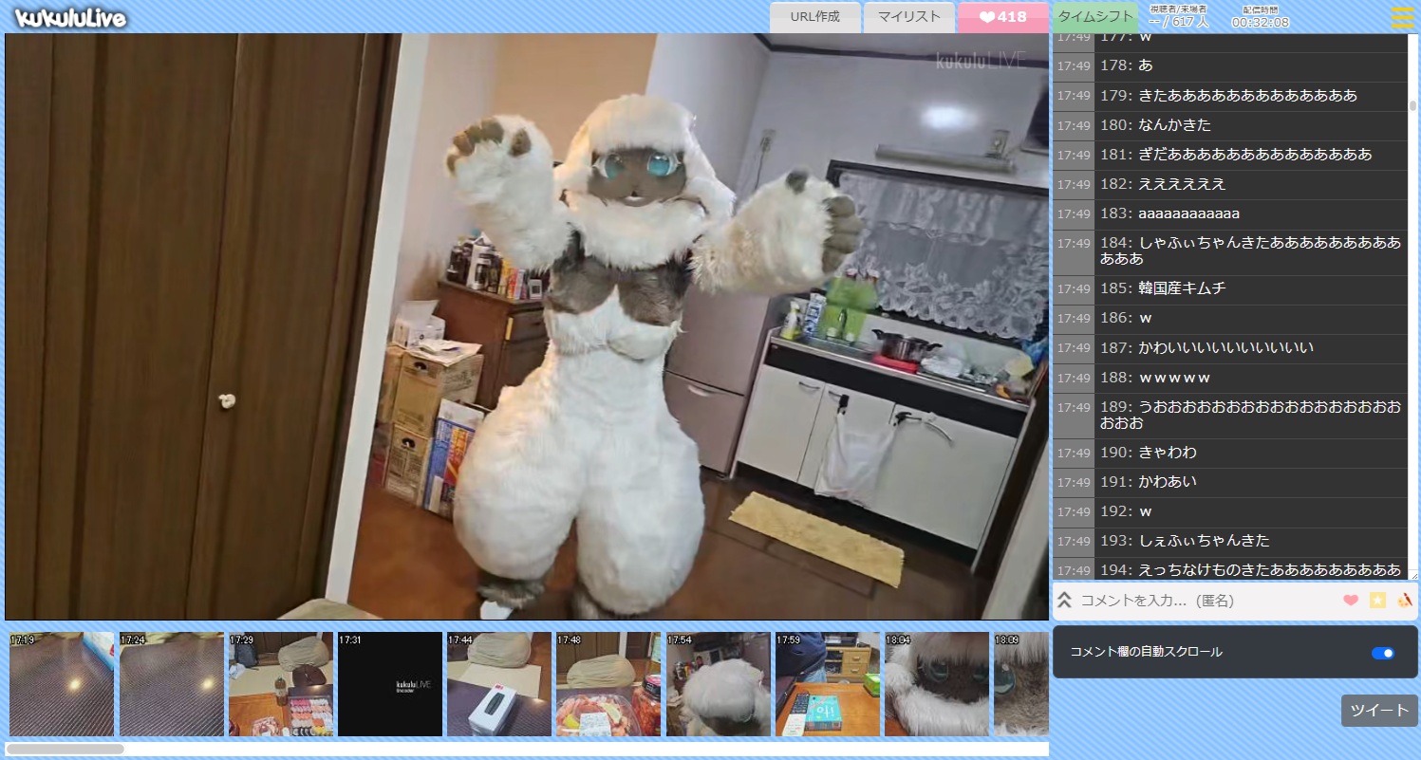Click the yellow star icon in comment box
The height and width of the screenshot is (760, 1421).
pos(1377,600)
